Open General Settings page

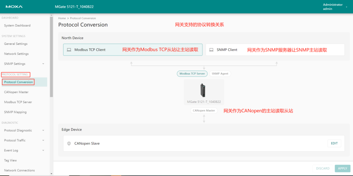point(16,44)
